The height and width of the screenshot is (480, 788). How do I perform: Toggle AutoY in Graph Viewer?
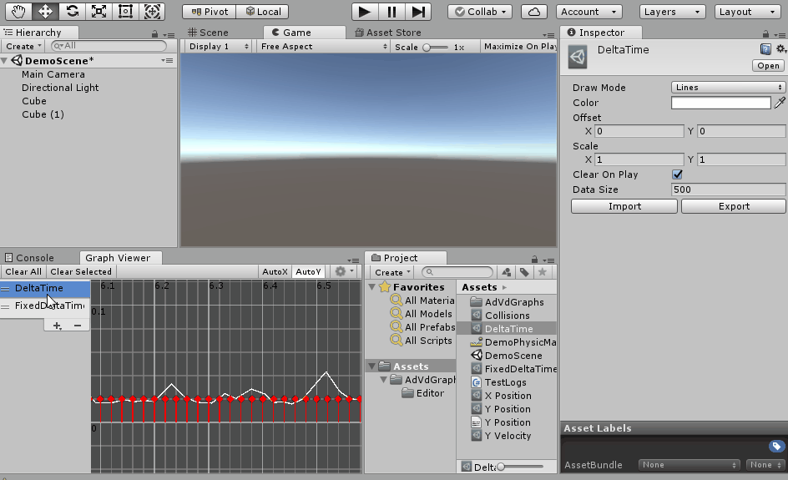(309, 272)
